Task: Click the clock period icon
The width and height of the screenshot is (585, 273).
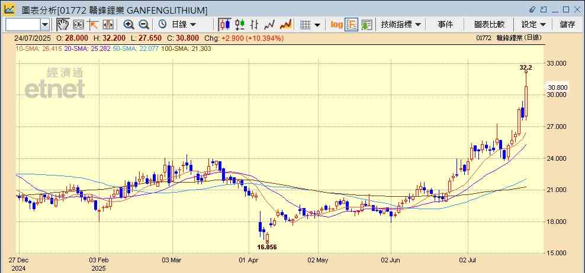Action: pyautogui.click(x=162, y=25)
